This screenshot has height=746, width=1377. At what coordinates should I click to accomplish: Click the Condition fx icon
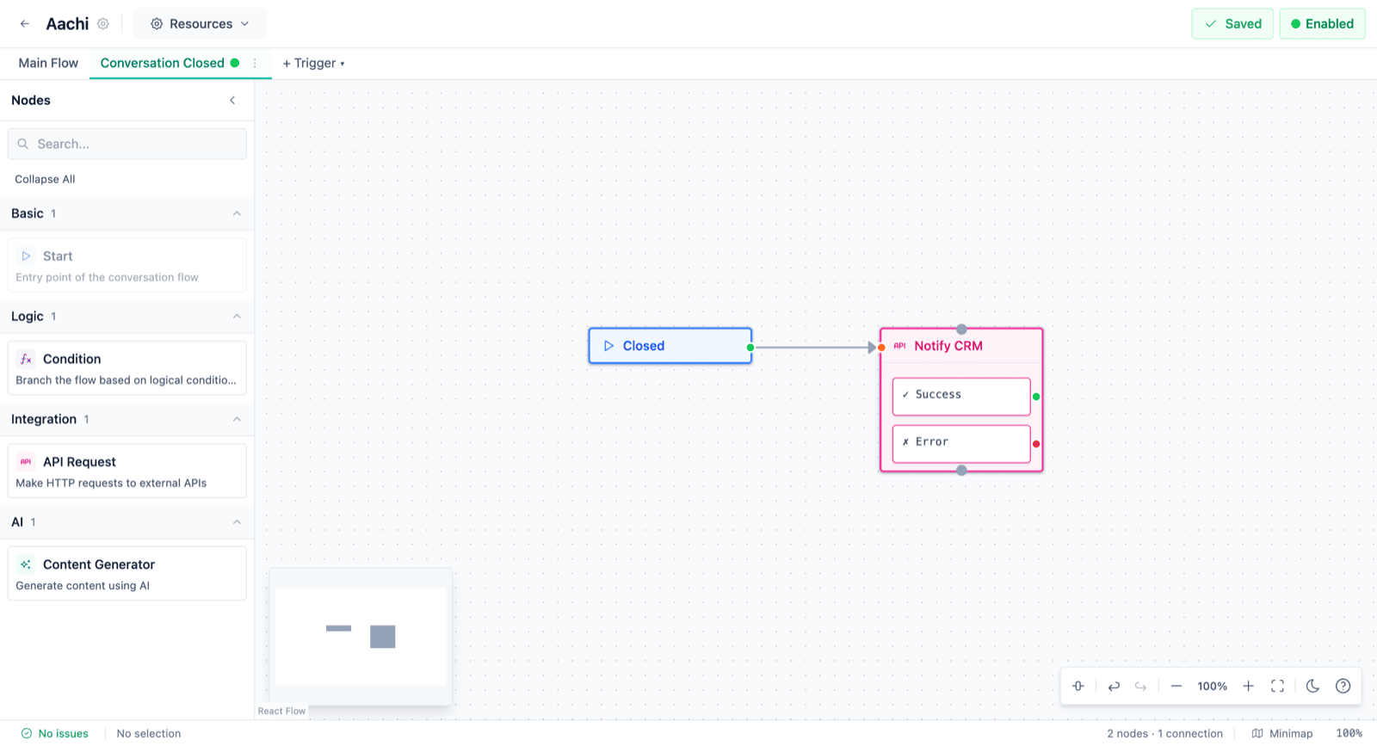[x=26, y=359]
